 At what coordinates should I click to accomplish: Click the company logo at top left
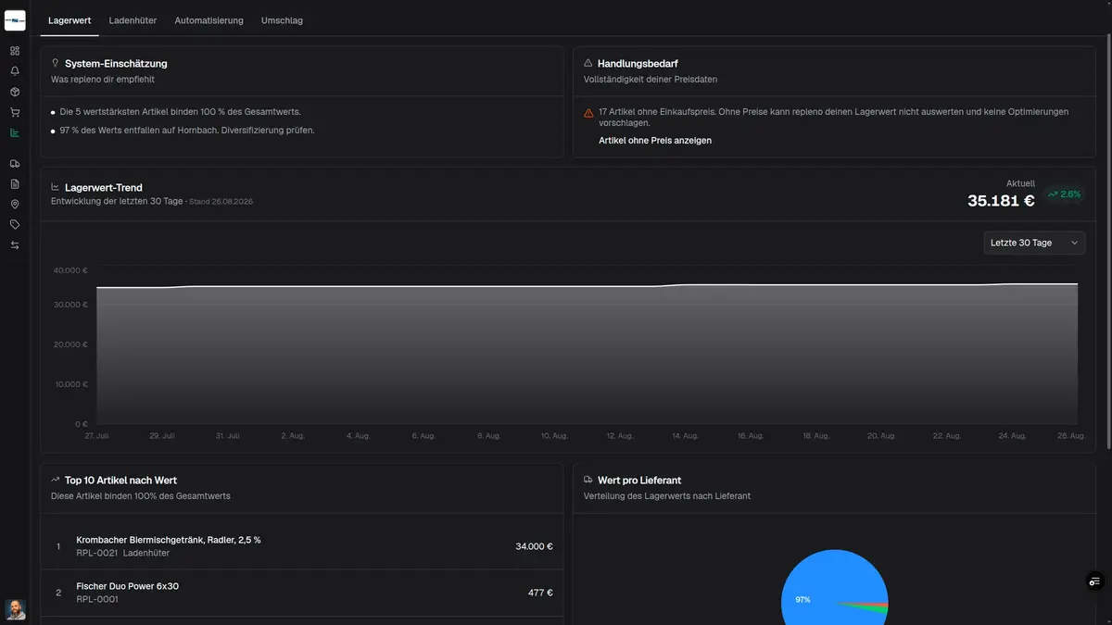pyautogui.click(x=15, y=20)
